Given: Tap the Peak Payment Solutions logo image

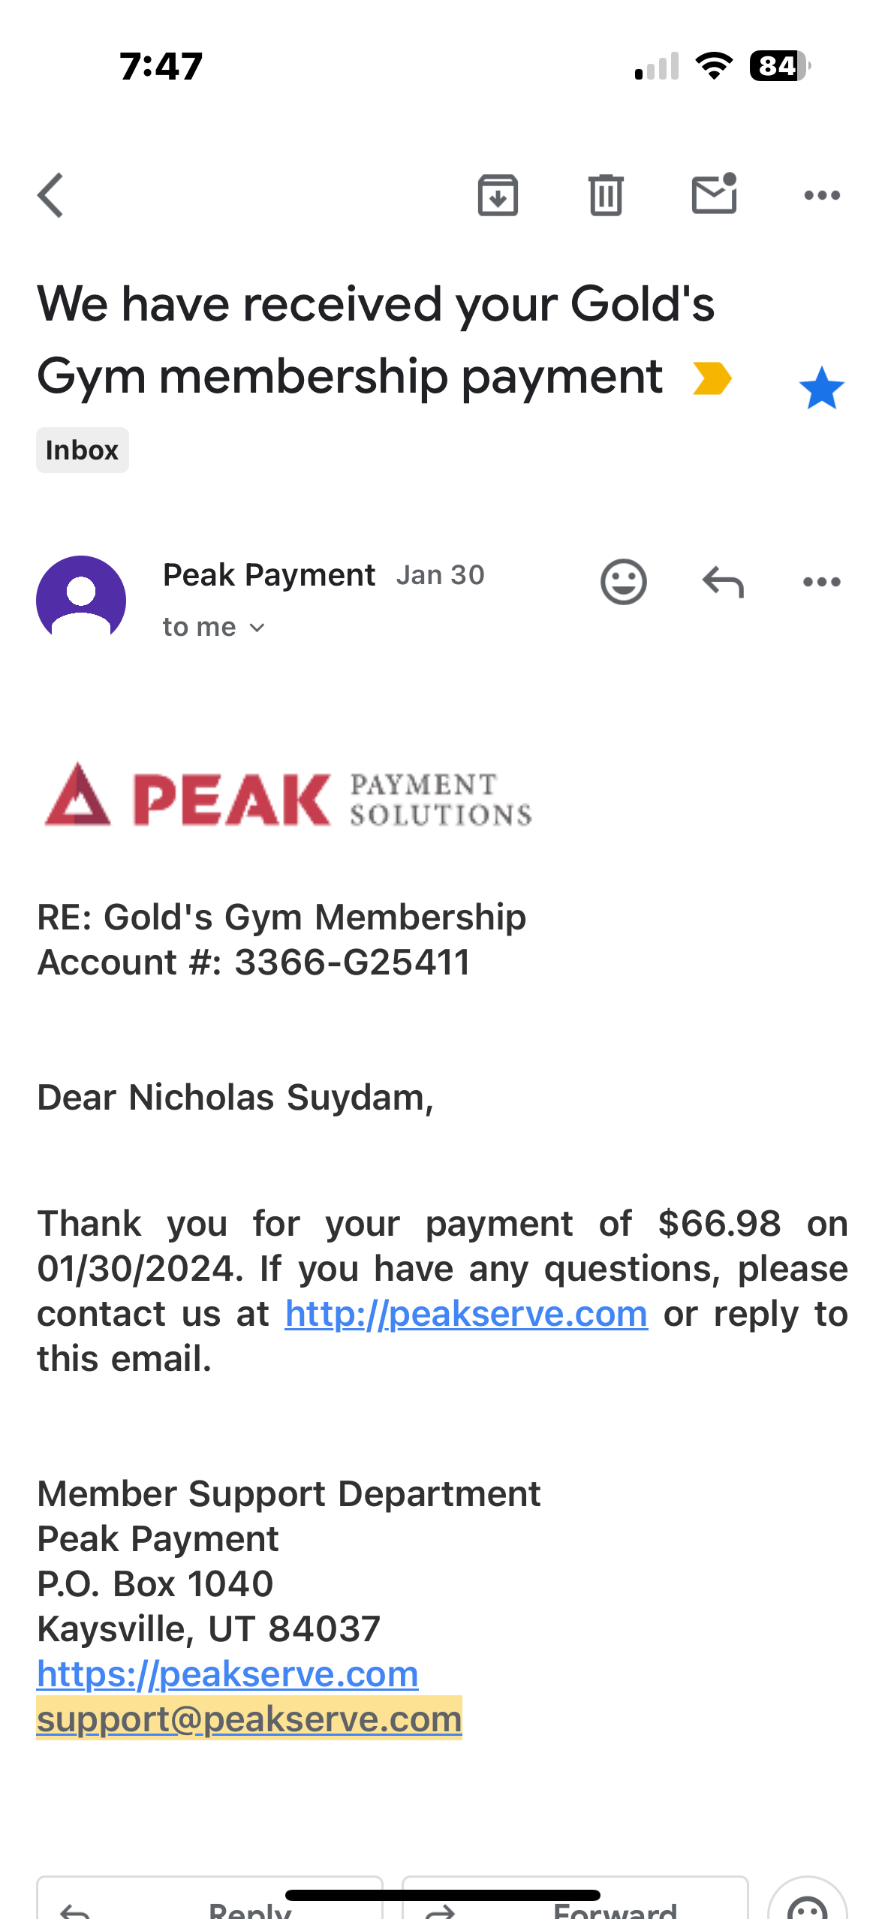Looking at the screenshot, I should click(x=287, y=796).
